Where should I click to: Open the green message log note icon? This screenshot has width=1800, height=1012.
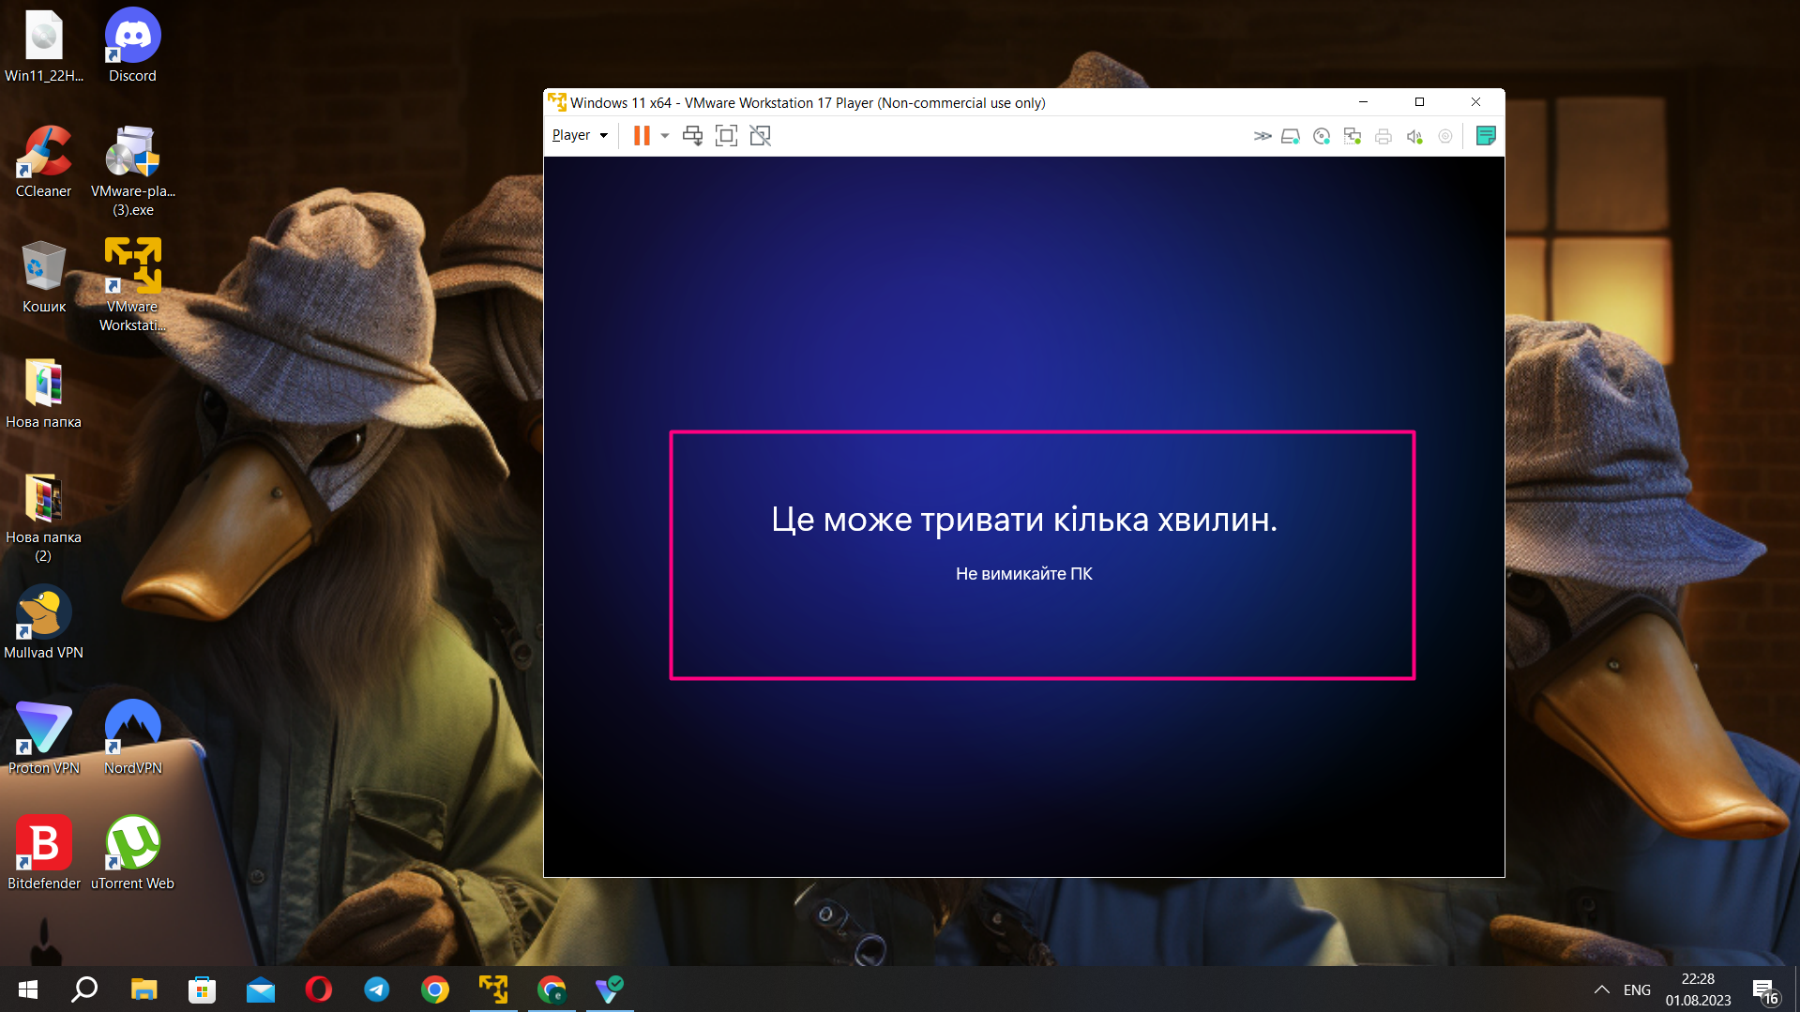[x=1486, y=136]
